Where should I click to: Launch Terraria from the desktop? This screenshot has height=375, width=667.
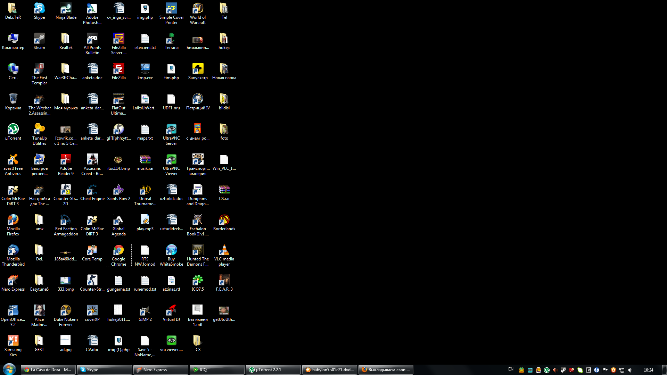coord(171,41)
